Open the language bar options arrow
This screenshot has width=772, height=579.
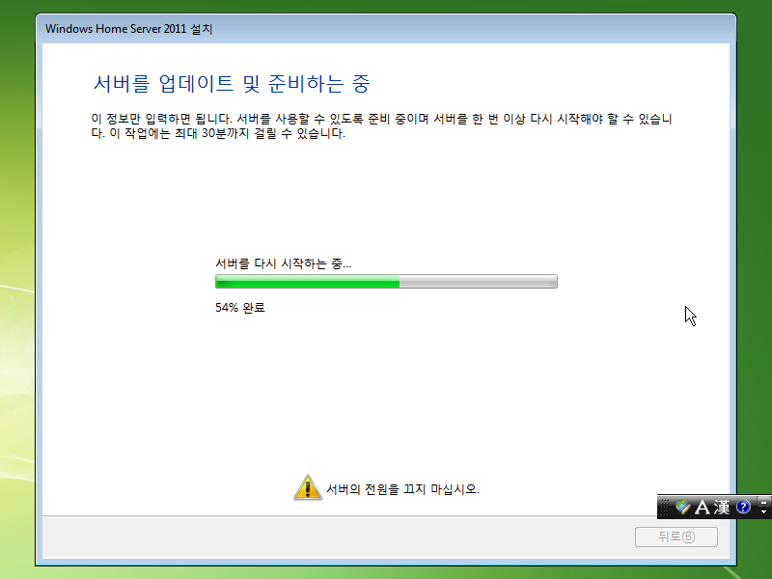tap(763, 512)
